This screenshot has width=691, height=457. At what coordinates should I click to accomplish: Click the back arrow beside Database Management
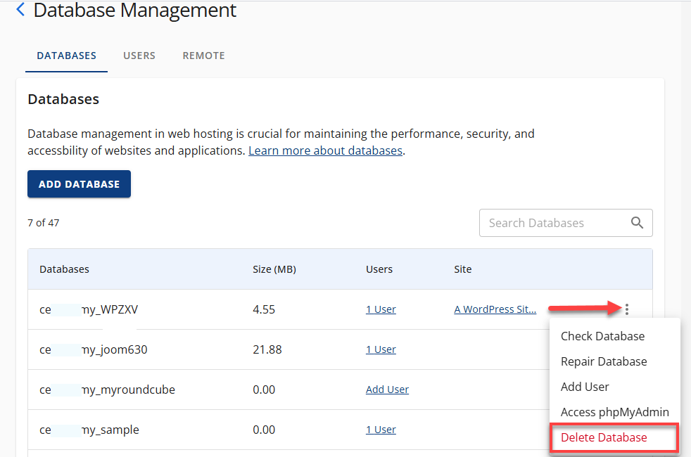[x=20, y=9]
